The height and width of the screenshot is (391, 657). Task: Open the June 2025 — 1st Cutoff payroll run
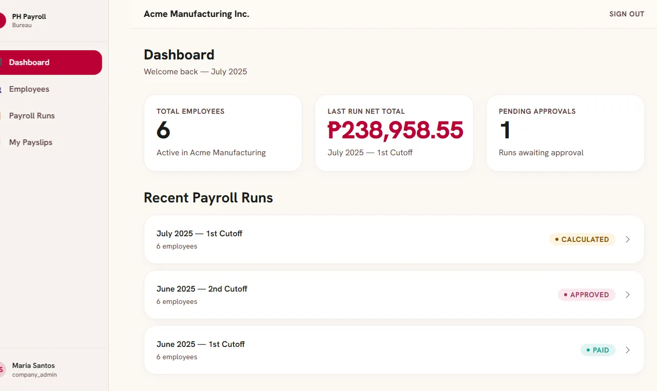(x=394, y=350)
